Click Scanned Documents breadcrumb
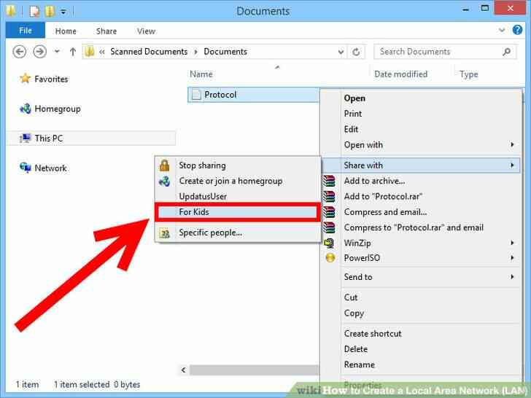The image size is (531, 398). 149,52
